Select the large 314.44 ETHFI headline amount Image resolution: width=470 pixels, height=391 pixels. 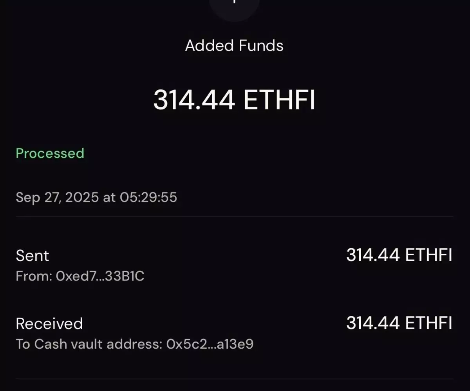[x=234, y=100]
